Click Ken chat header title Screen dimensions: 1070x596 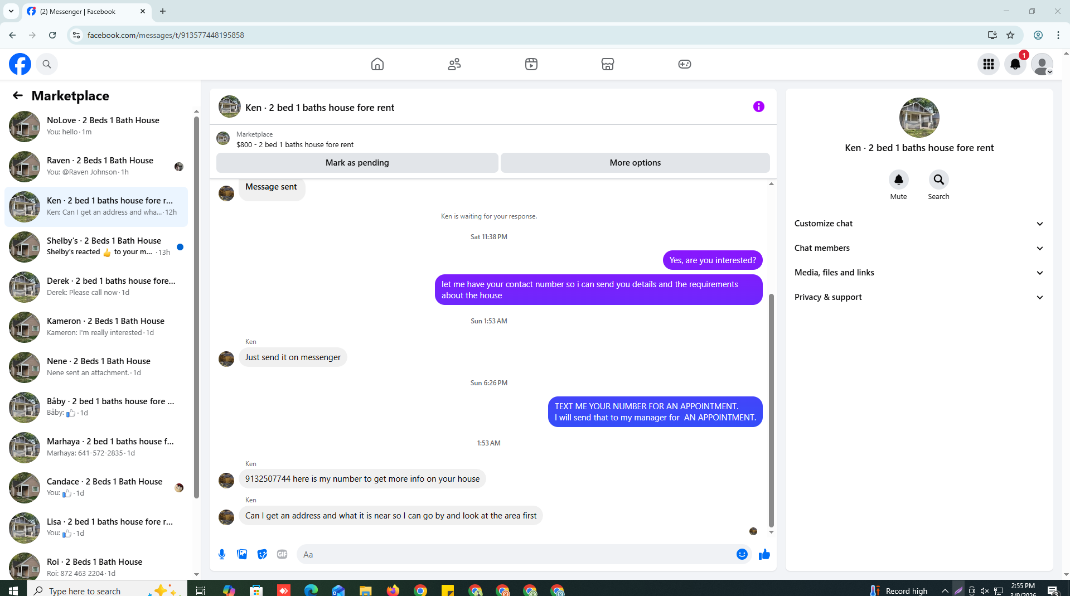coord(319,108)
